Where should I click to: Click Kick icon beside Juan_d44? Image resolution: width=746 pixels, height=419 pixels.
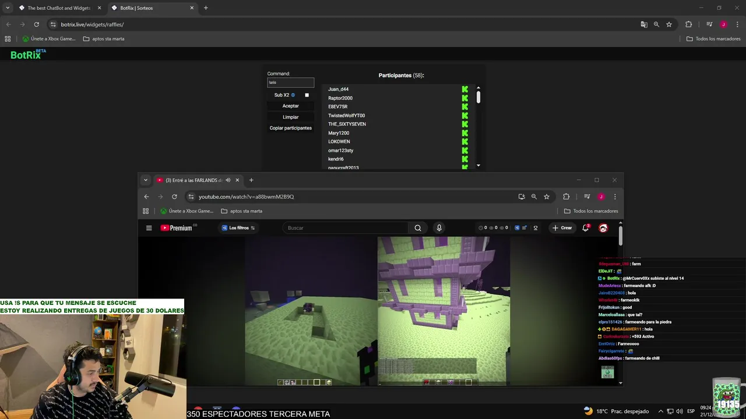pyautogui.click(x=465, y=89)
